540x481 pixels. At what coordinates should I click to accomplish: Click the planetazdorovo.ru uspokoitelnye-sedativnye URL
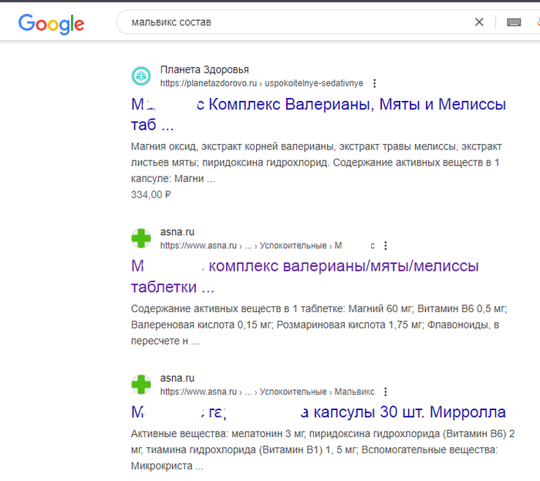[262, 83]
